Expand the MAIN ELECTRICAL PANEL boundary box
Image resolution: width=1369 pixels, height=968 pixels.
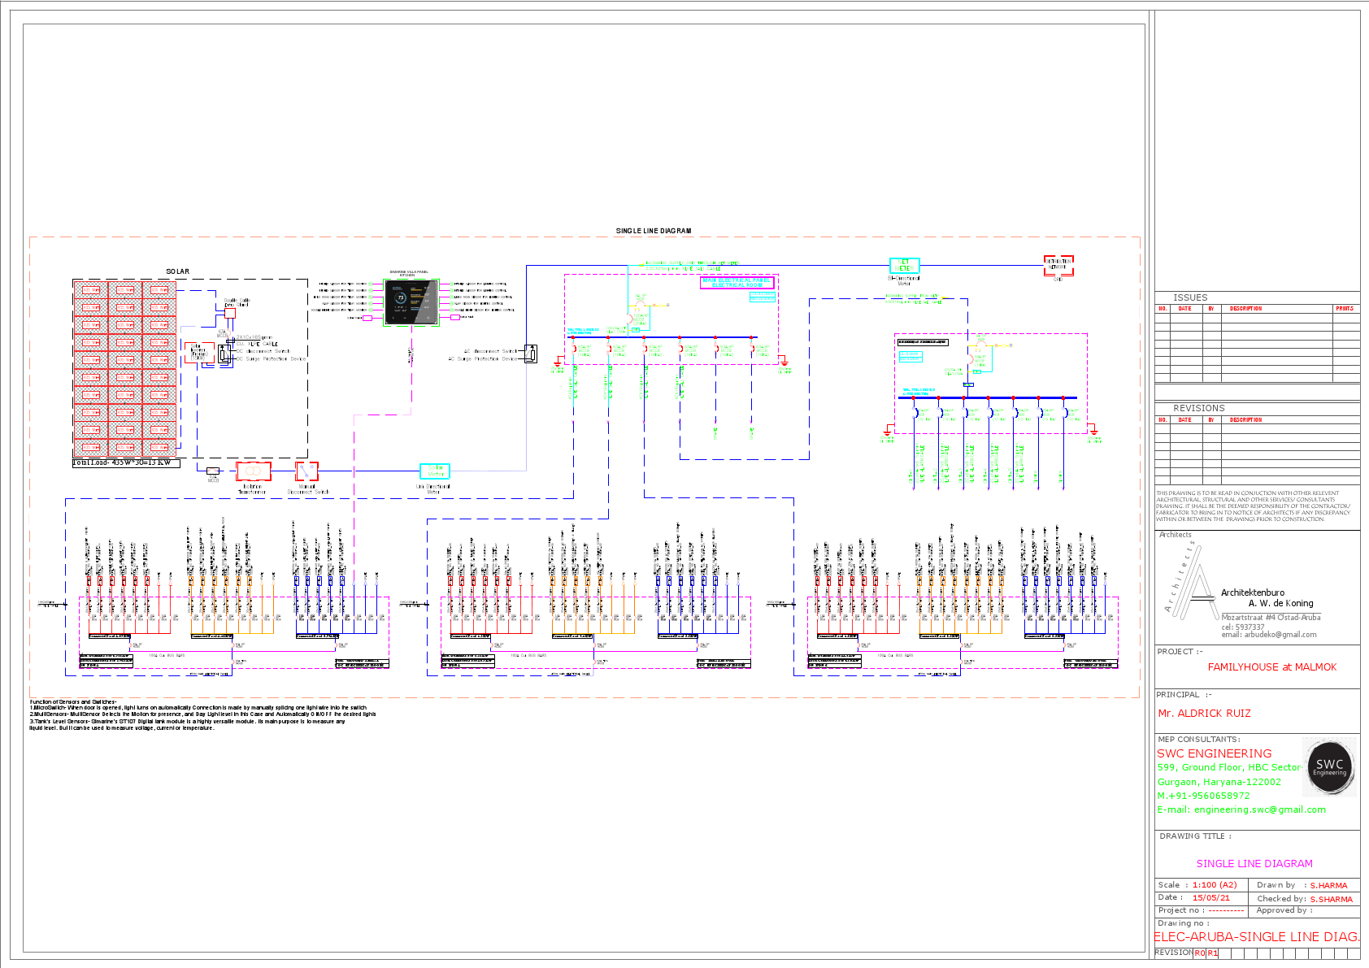[x=738, y=280]
